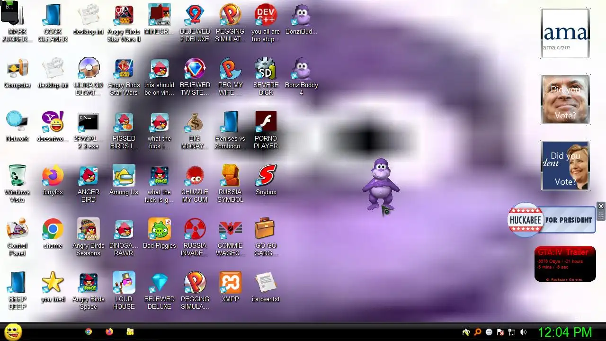Viewport: 606px width, 341px height.
Task: Select the PISSED BIRDS I... icon
Action: tap(124, 129)
